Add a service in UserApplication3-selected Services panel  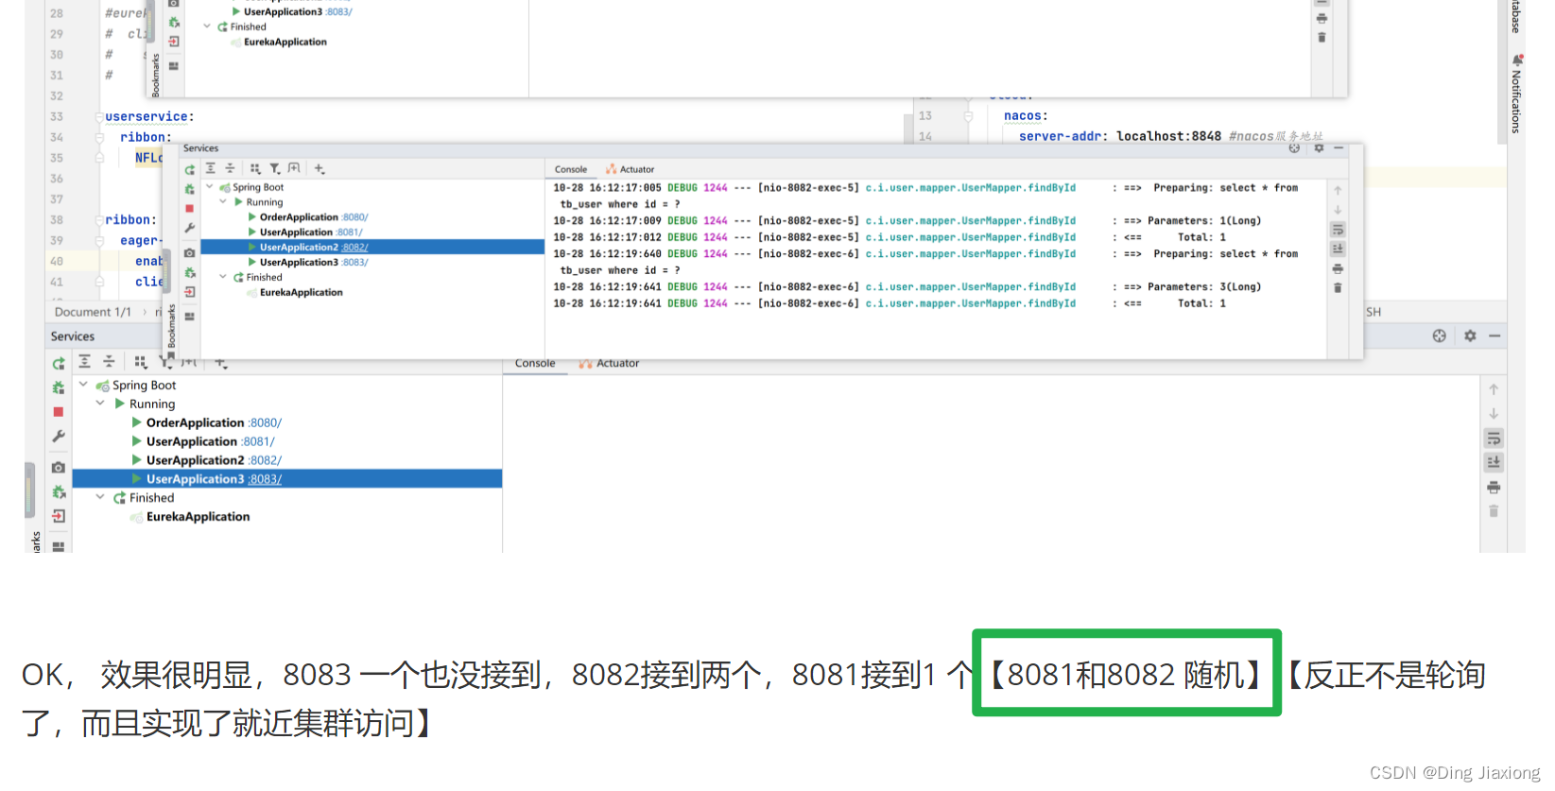pyautogui.click(x=220, y=362)
